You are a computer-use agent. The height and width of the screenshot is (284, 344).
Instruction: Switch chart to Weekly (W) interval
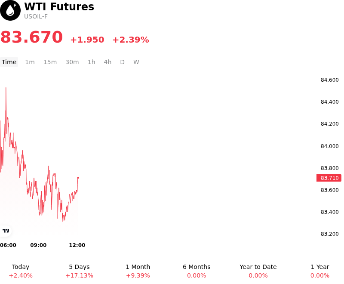(x=136, y=62)
